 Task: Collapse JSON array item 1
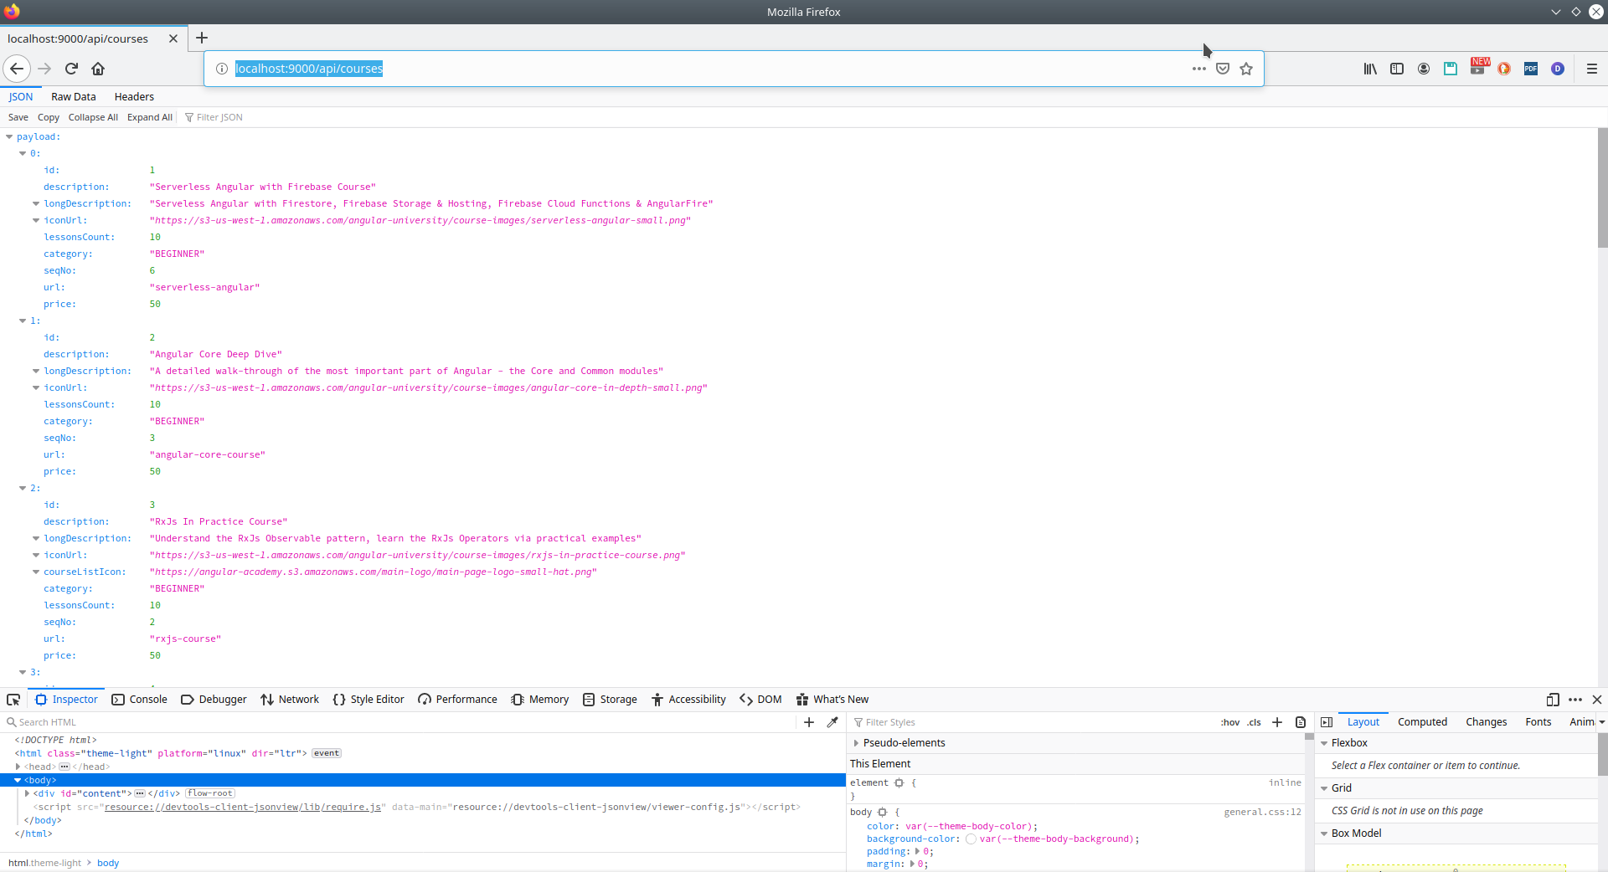tap(23, 321)
